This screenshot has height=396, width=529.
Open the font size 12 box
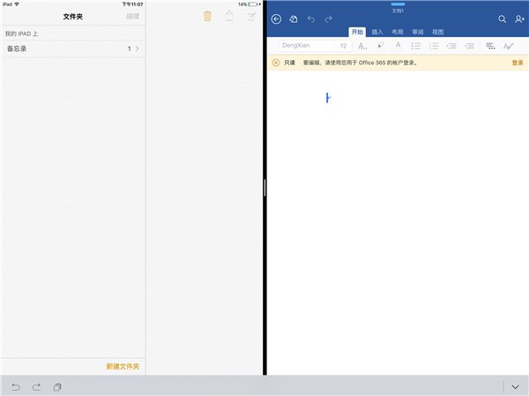343,46
